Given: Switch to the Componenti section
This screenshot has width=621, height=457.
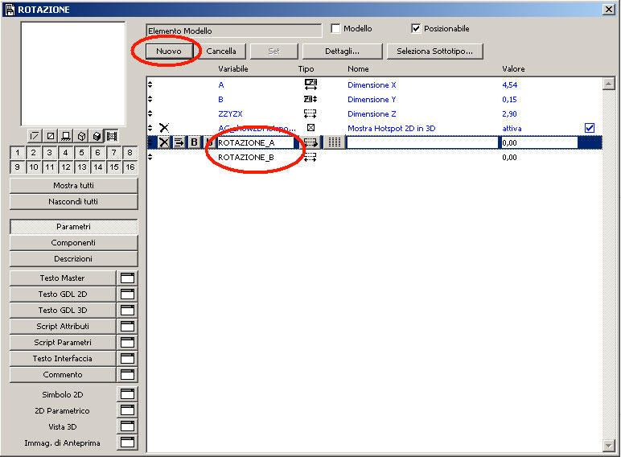Looking at the screenshot, I should coord(73,243).
